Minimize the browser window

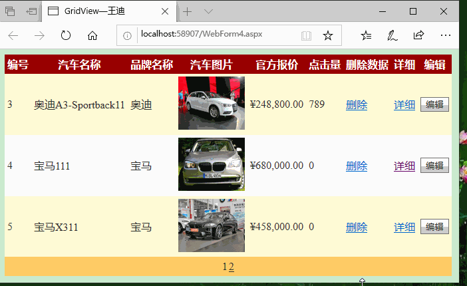pyautogui.click(x=383, y=11)
